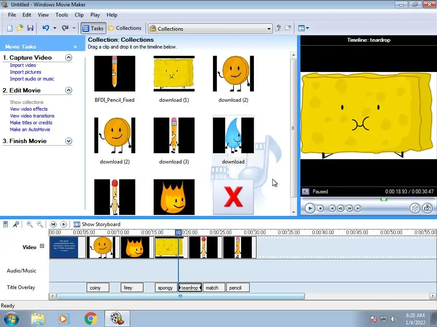
Task: Play the timeline from toolbar
Action: point(64,224)
